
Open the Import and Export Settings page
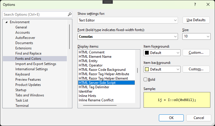click(x=36, y=64)
